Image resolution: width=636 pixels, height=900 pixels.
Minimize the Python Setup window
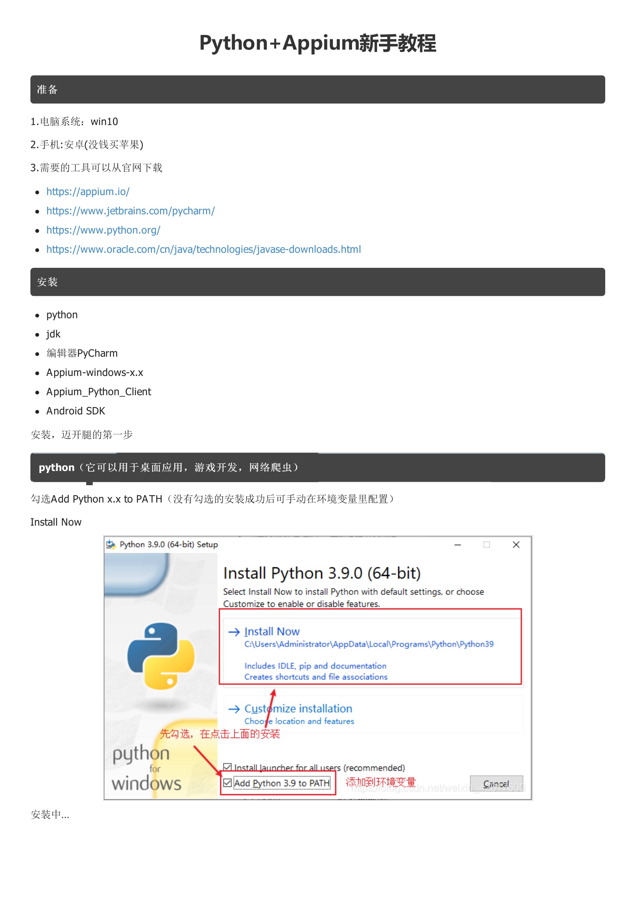coord(457,545)
